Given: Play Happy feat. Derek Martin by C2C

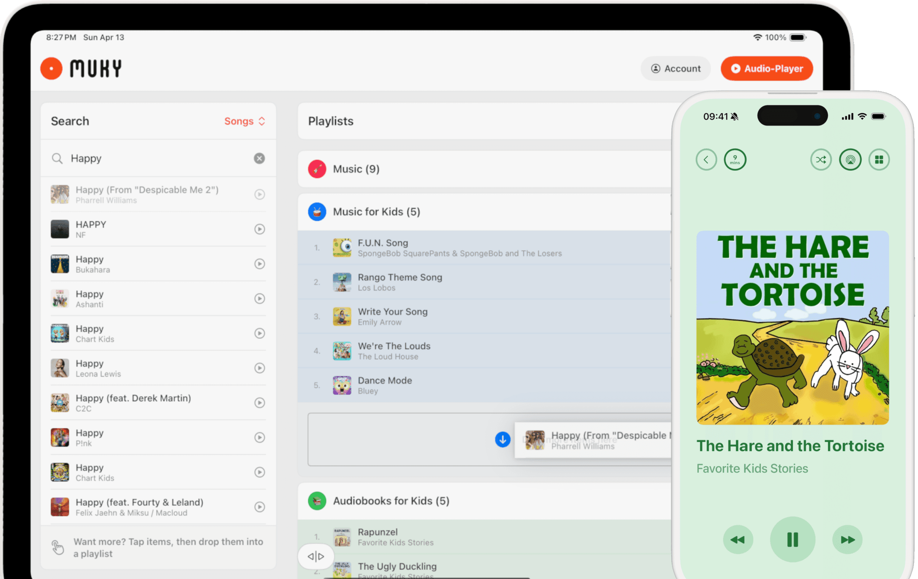Looking at the screenshot, I should 260,402.
